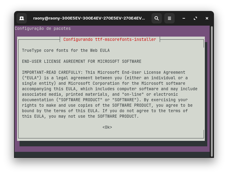Click the raony@raony window title text
Image resolution: width=228 pixels, height=175 pixels.
pyautogui.click(x=89, y=18)
